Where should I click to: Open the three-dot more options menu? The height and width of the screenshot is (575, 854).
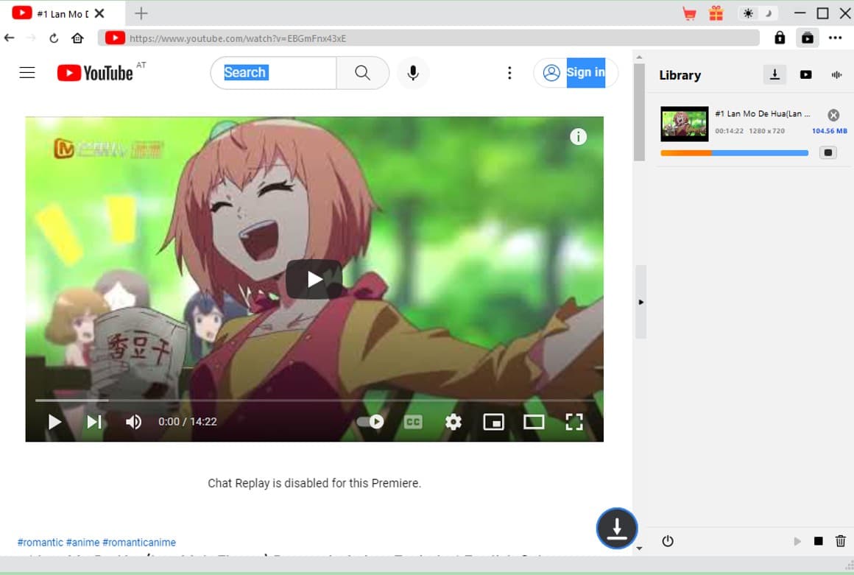pyautogui.click(x=835, y=38)
